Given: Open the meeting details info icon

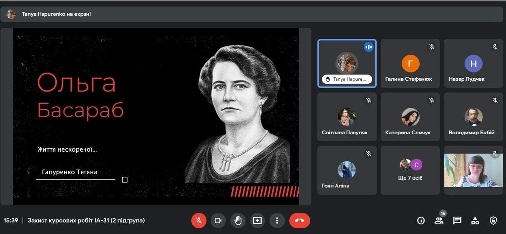Looking at the screenshot, I should [421, 220].
